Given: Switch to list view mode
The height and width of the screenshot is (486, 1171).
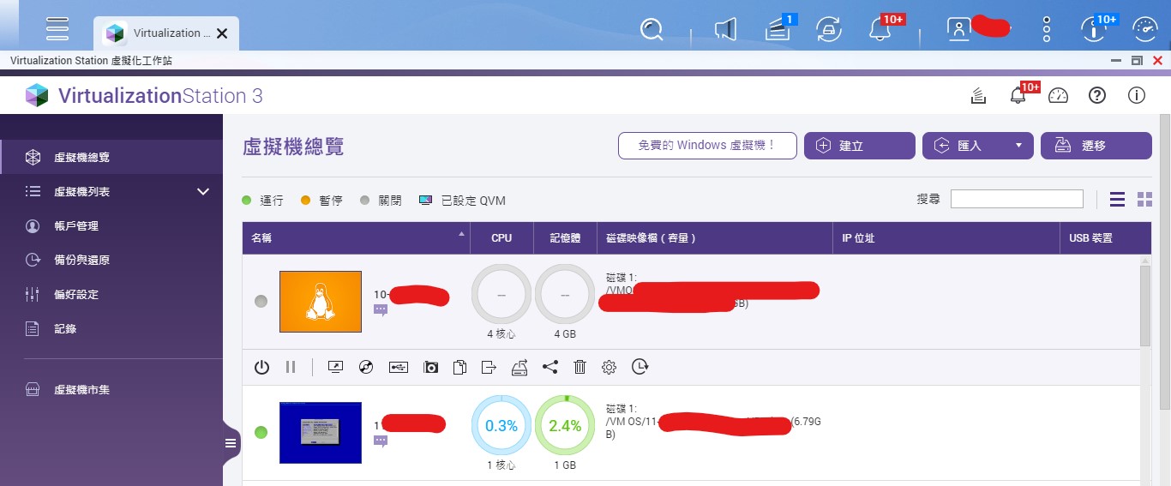Looking at the screenshot, I should click(1117, 200).
